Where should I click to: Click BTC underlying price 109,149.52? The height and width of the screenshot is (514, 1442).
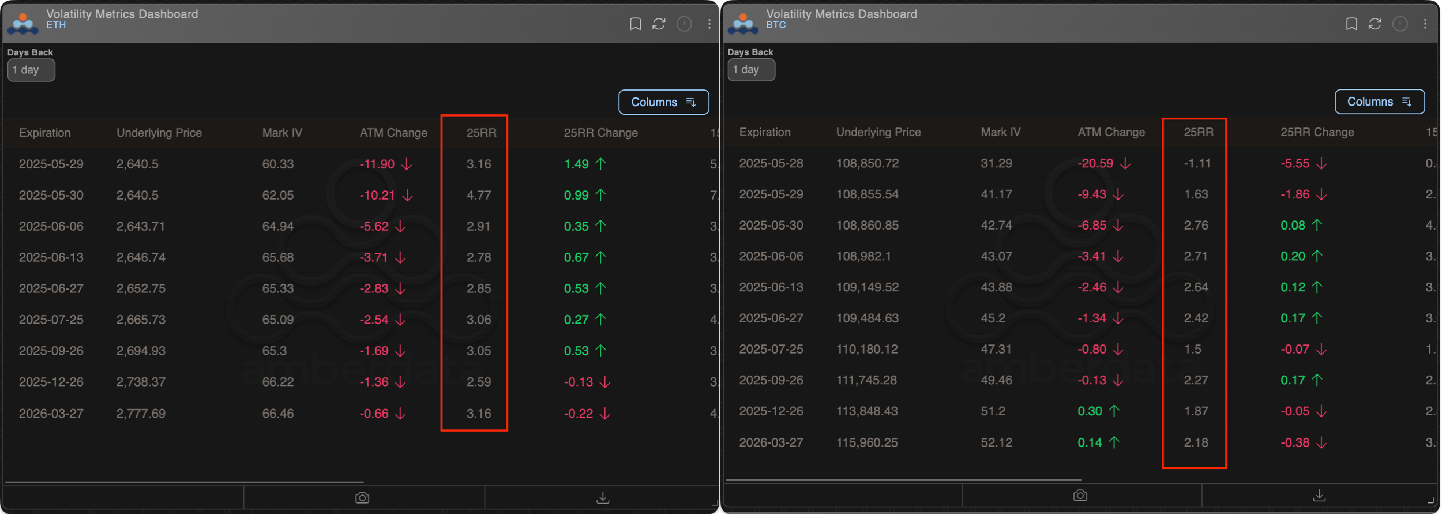pyautogui.click(x=868, y=287)
